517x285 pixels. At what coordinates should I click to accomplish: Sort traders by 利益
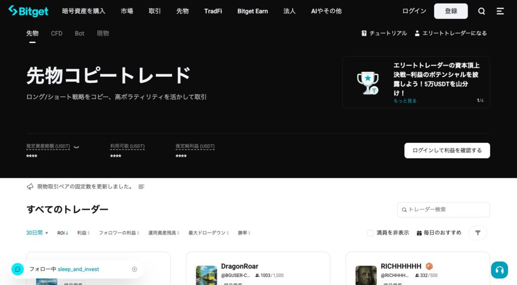click(x=83, y=233)
